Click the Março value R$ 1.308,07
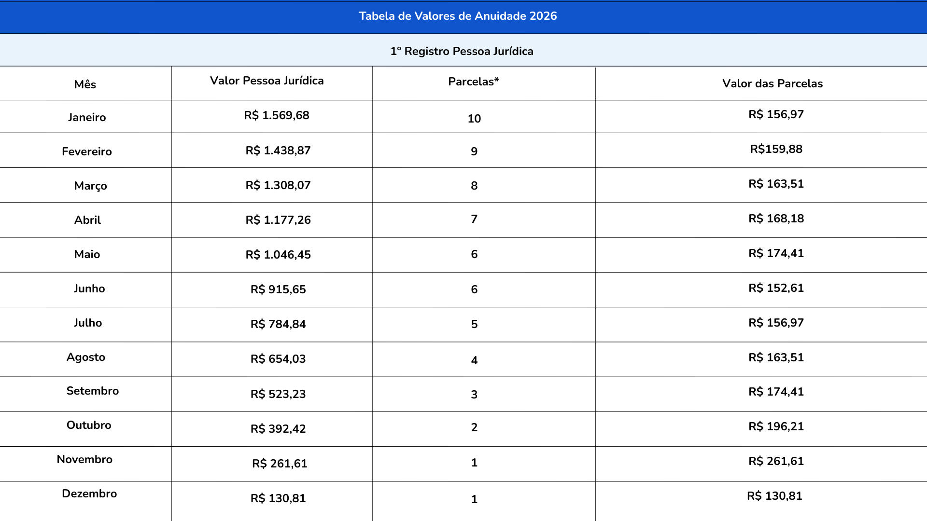 (x=278, y=185)
